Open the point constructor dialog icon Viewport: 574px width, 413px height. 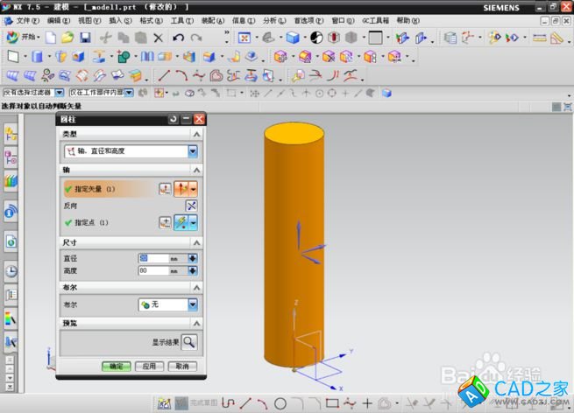point(165,222)
